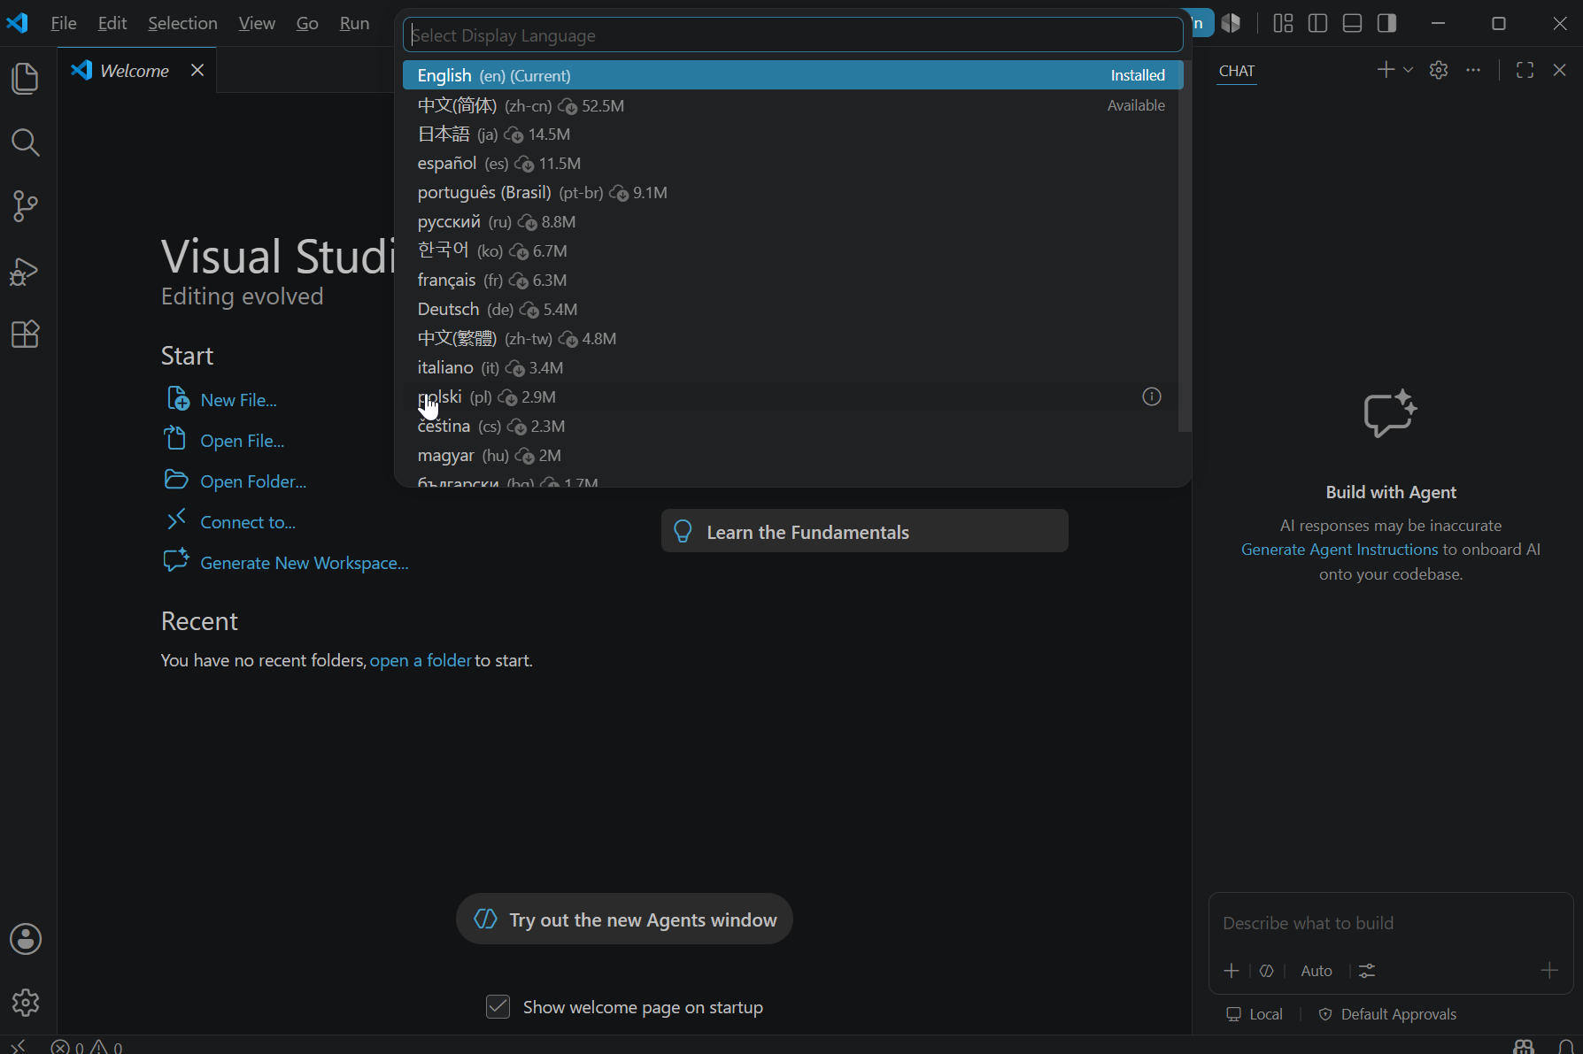Select English (en) current language
1583x1054 pixels.
pos(793,75)
